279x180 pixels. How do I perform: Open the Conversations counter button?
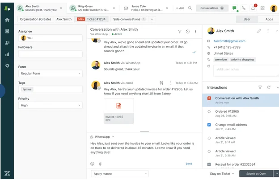(212, 8)
